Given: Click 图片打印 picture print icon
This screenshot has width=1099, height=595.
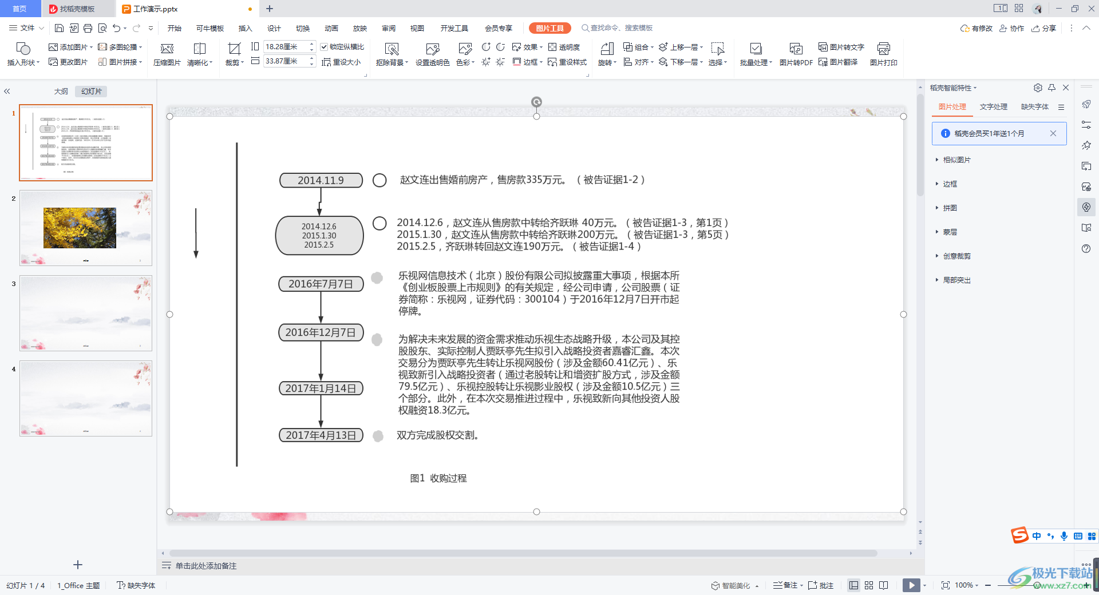Looking at the screenshot, I should click(x=883, y=54).
